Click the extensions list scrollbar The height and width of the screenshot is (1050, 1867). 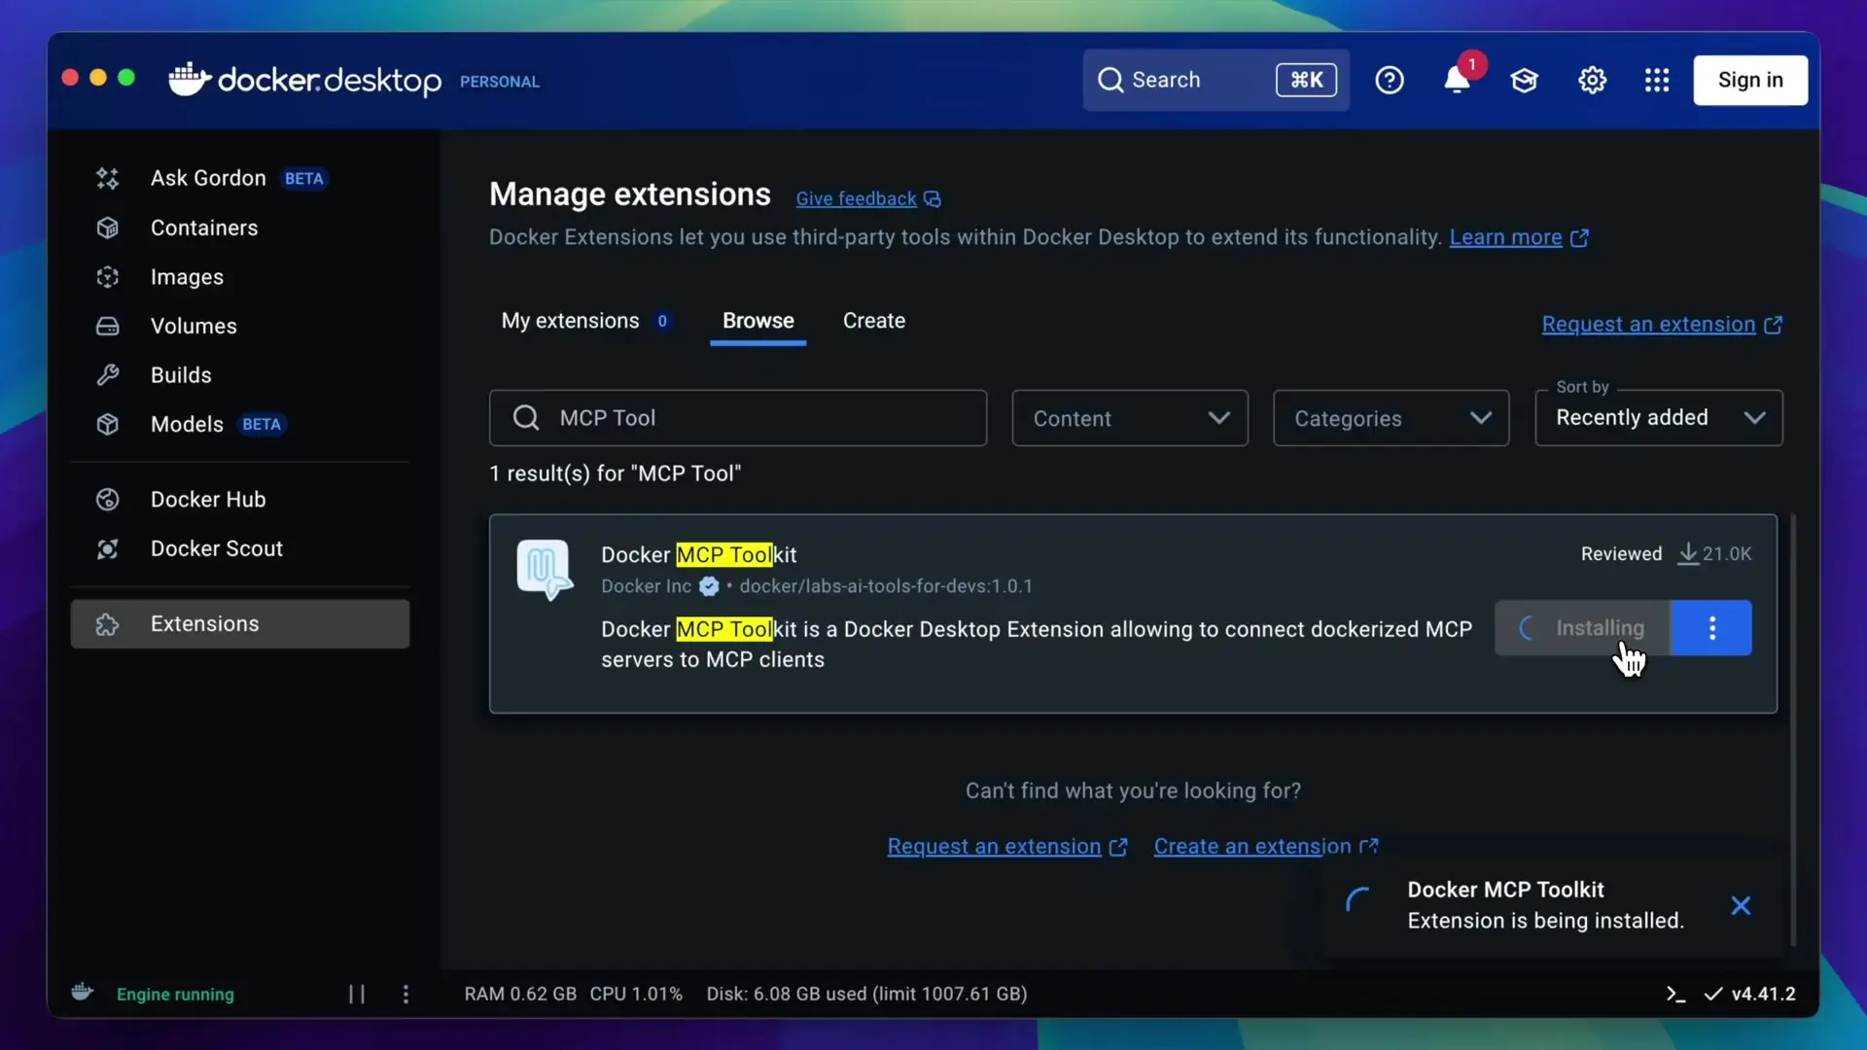pos(1792,729)
